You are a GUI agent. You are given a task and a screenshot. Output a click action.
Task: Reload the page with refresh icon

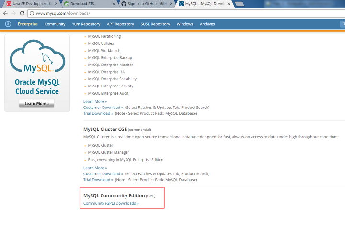(22, 13)
